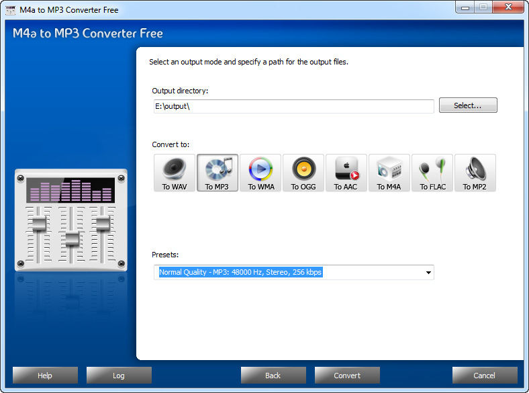Click the Select... directory button
Viewport: 529px width, 393px height.
point(468,105)
